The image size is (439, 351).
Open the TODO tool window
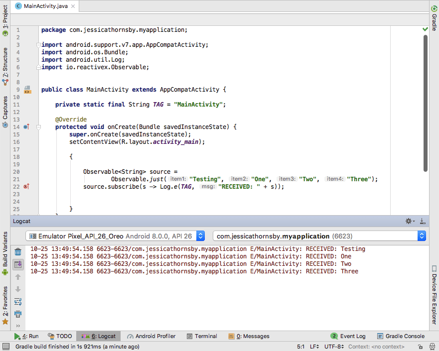point(60,336)
